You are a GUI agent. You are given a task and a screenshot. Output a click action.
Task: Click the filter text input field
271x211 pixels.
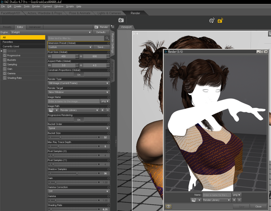76,38
